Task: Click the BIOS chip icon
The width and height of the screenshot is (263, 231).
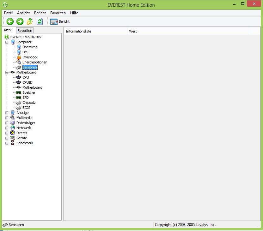Action: [19, 108]
